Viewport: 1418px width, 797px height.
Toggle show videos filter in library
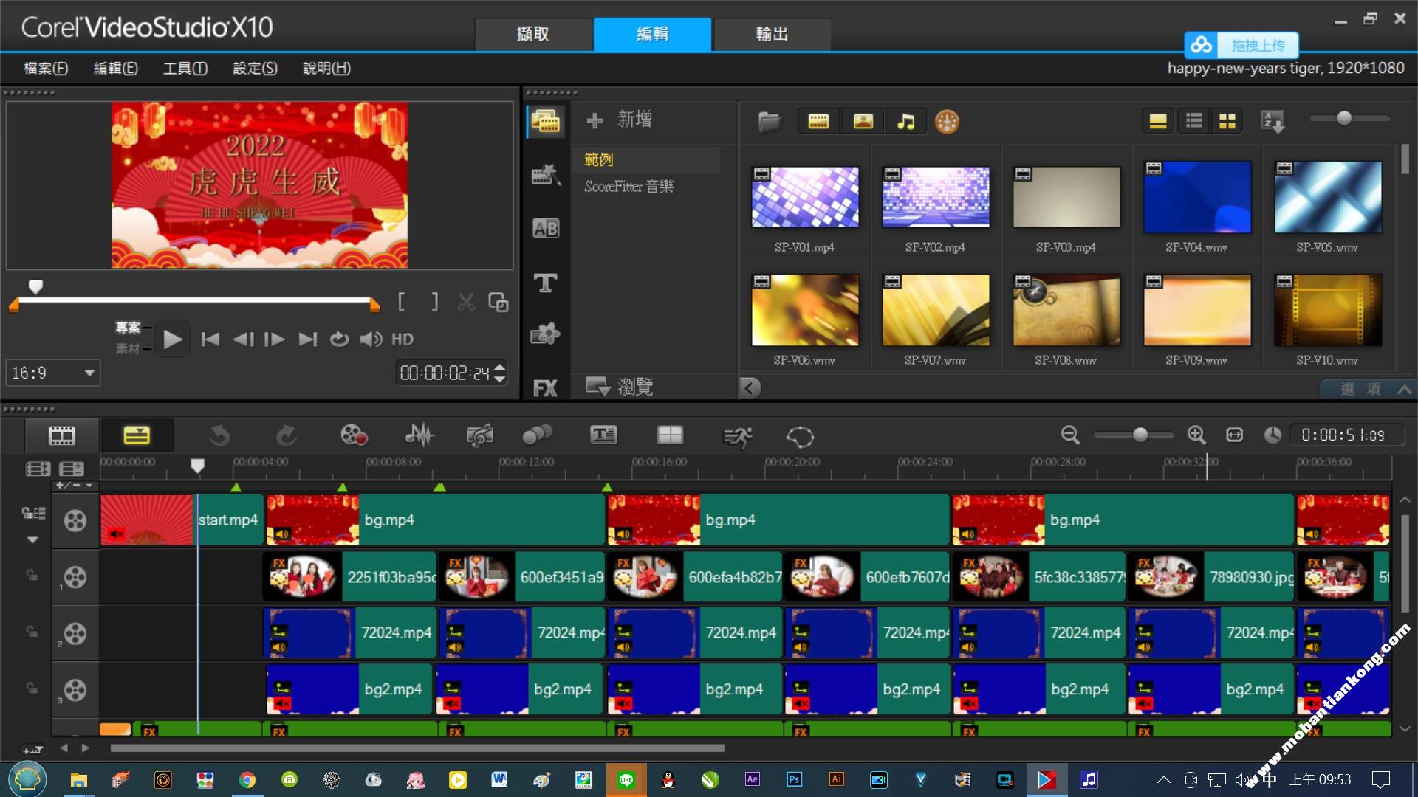[818, 121]
